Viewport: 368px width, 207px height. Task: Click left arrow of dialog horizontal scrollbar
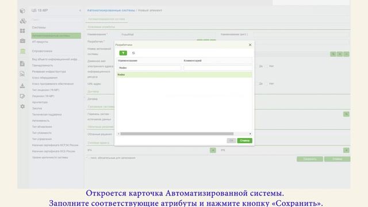pyautogui.click(x=118, y=134)
